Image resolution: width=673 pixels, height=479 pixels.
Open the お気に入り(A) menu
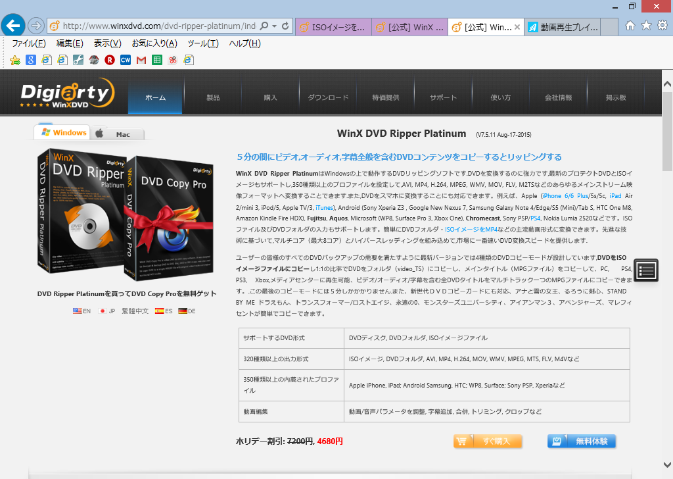[154, 43]
